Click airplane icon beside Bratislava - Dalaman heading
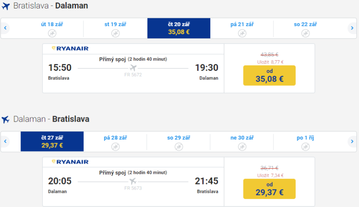Viewport: 359px width, 207px height. coord(6,6)
